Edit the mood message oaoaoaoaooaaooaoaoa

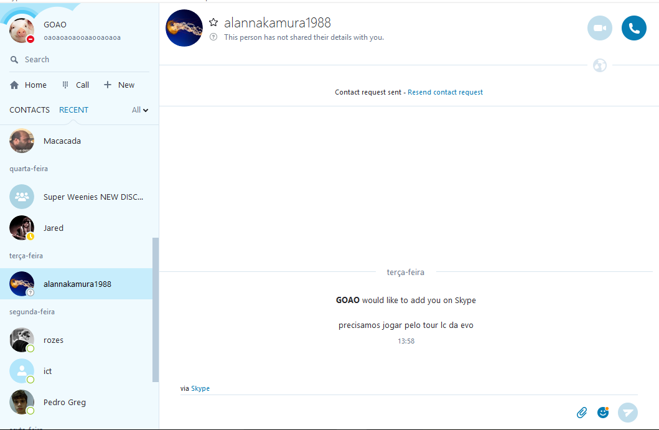tap(82, 37)
